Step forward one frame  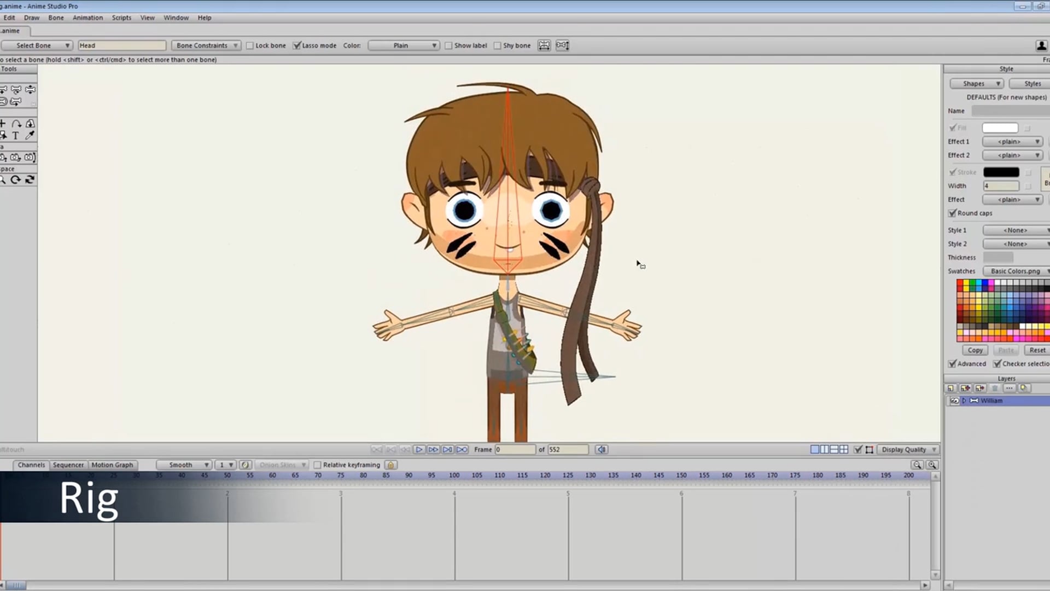(x=433, y=449)
